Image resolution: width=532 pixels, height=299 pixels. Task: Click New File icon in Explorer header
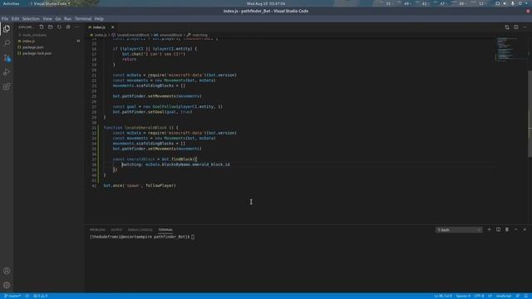click(x=42, y=27)
